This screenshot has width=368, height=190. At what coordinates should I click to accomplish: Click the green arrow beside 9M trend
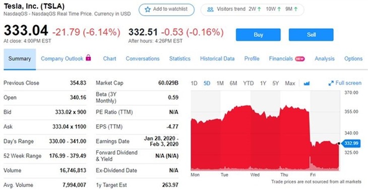[296, 9]
